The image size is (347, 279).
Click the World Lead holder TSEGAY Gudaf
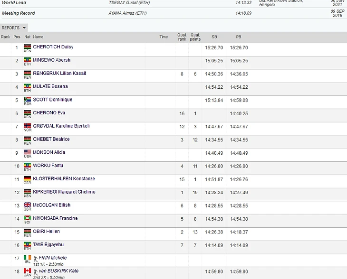point(129,2)
